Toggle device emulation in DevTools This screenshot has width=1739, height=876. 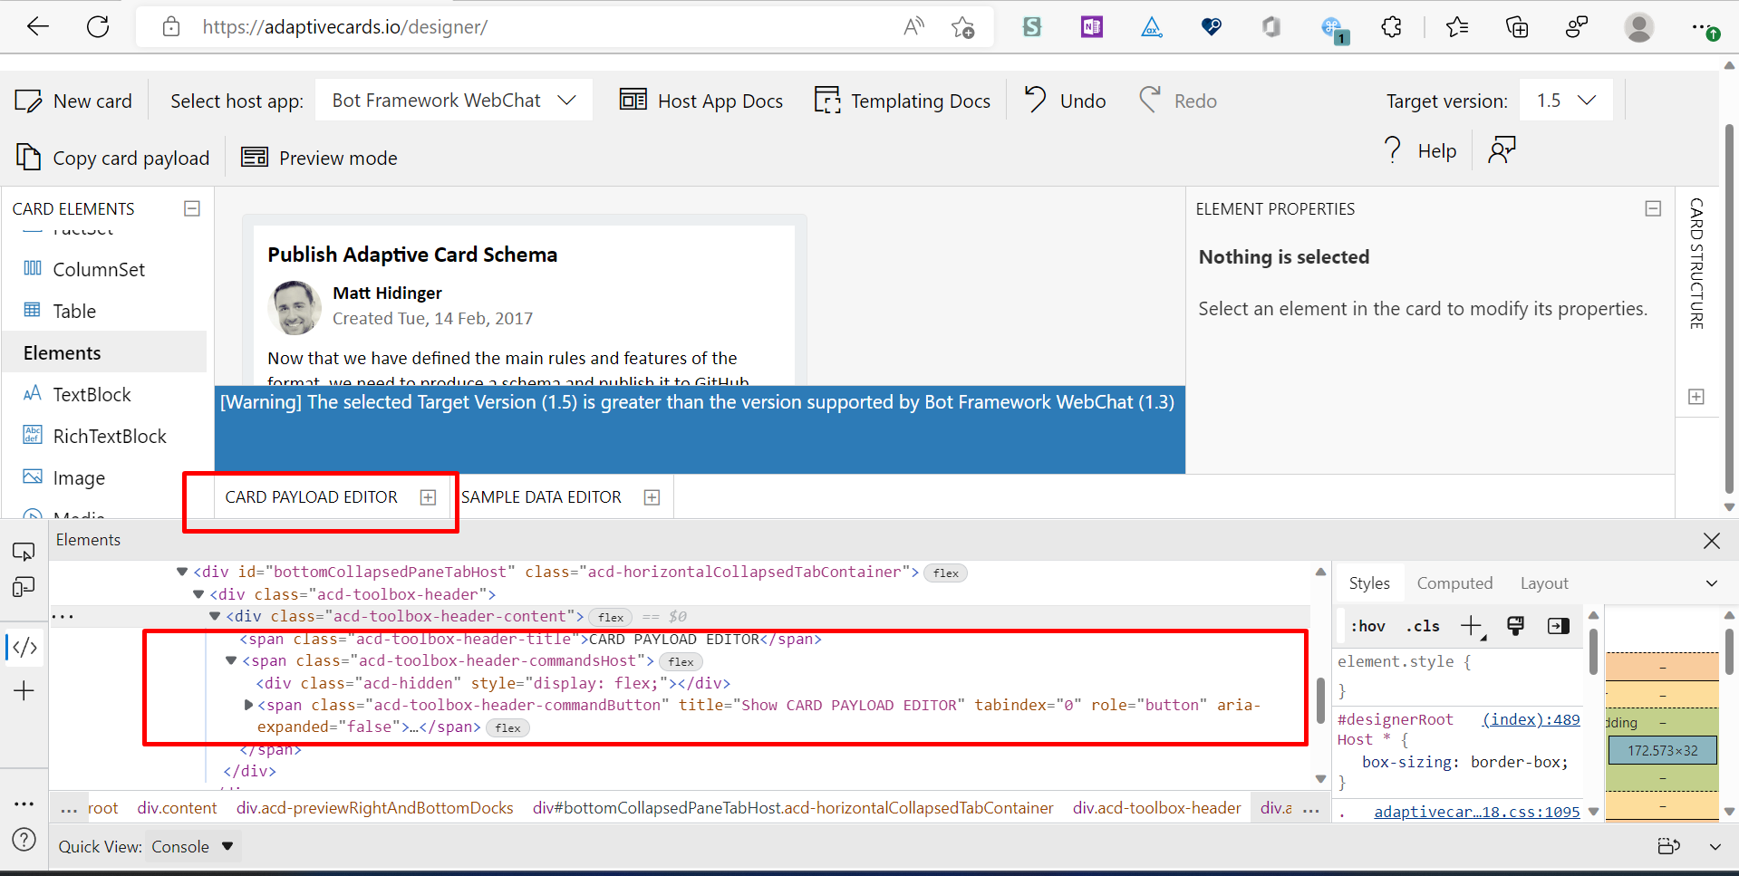click(24, 587)
